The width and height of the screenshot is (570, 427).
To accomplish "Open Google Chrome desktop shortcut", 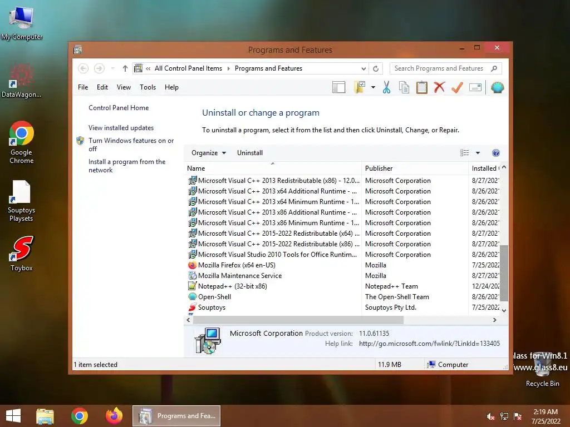I will pyautogui.click(x=22, y=142).
